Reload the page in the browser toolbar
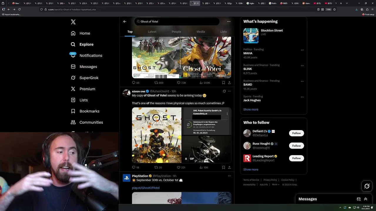Screen dimensions: 376x211 pos(19,9)
